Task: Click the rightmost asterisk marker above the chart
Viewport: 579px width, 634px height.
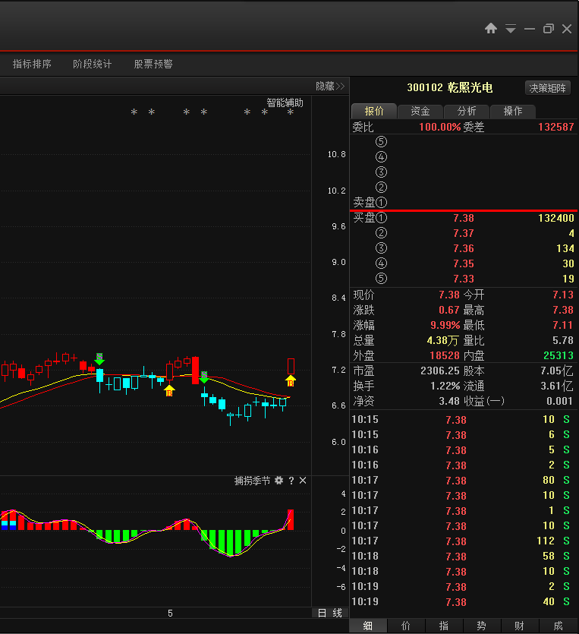Action: click(290, 113)
